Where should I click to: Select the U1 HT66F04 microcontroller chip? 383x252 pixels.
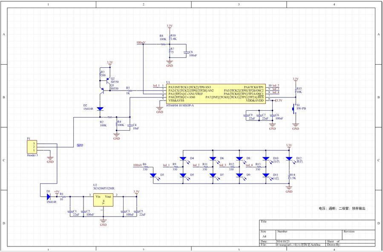coord(215,93)
